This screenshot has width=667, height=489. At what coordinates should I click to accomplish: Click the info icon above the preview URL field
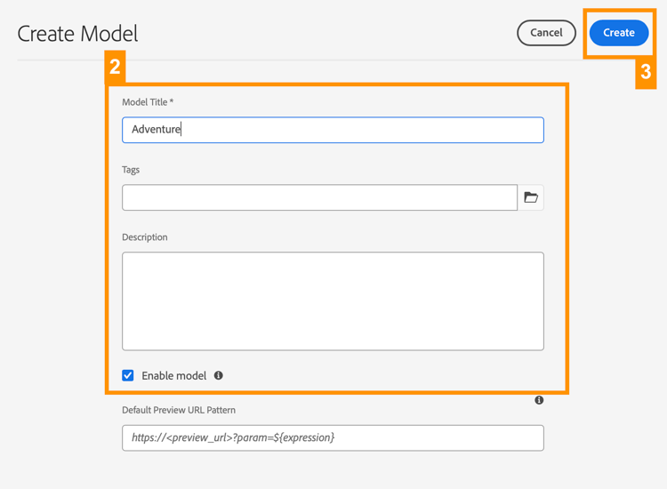click(539, 400)
